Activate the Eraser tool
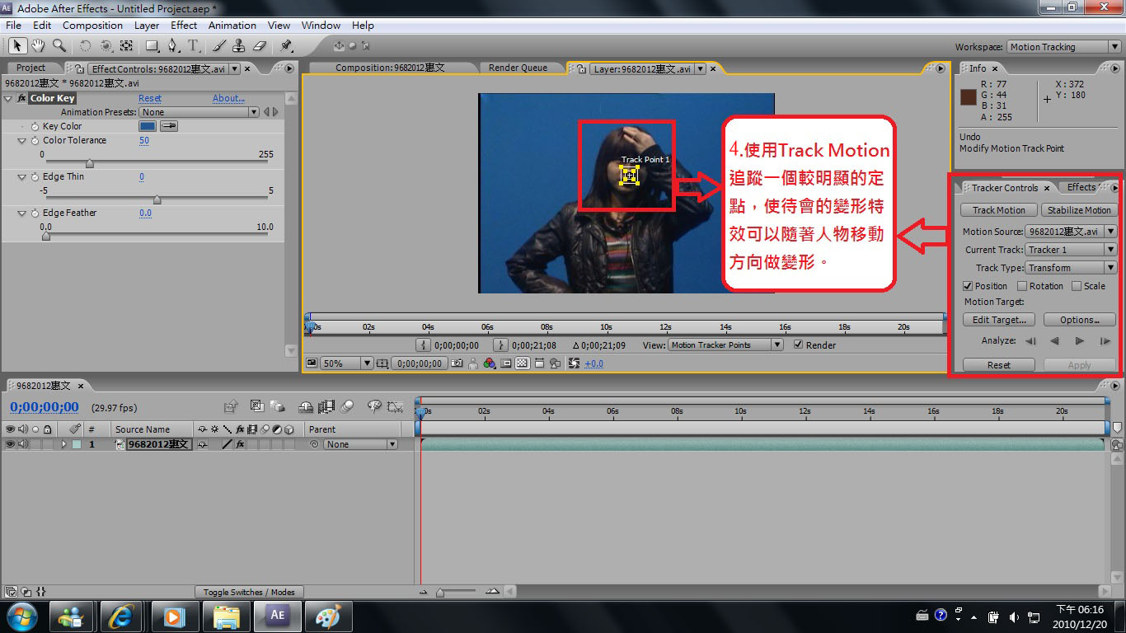Image resolution: width=1126 pixels, height=633 pixels. click(x=259, y=46)
